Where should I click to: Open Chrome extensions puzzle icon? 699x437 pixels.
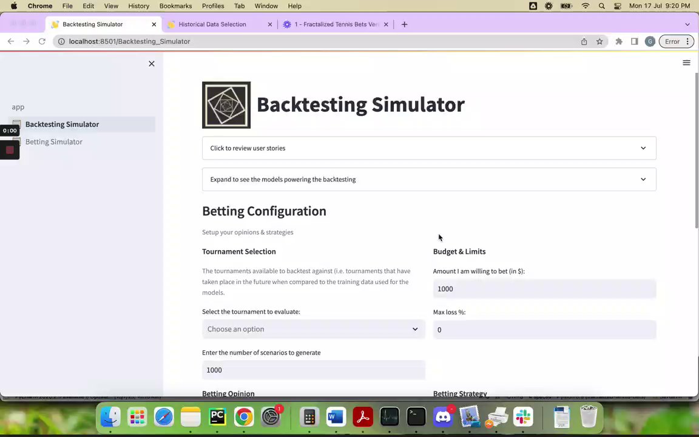pyautogui.click(x=619, y=41)
